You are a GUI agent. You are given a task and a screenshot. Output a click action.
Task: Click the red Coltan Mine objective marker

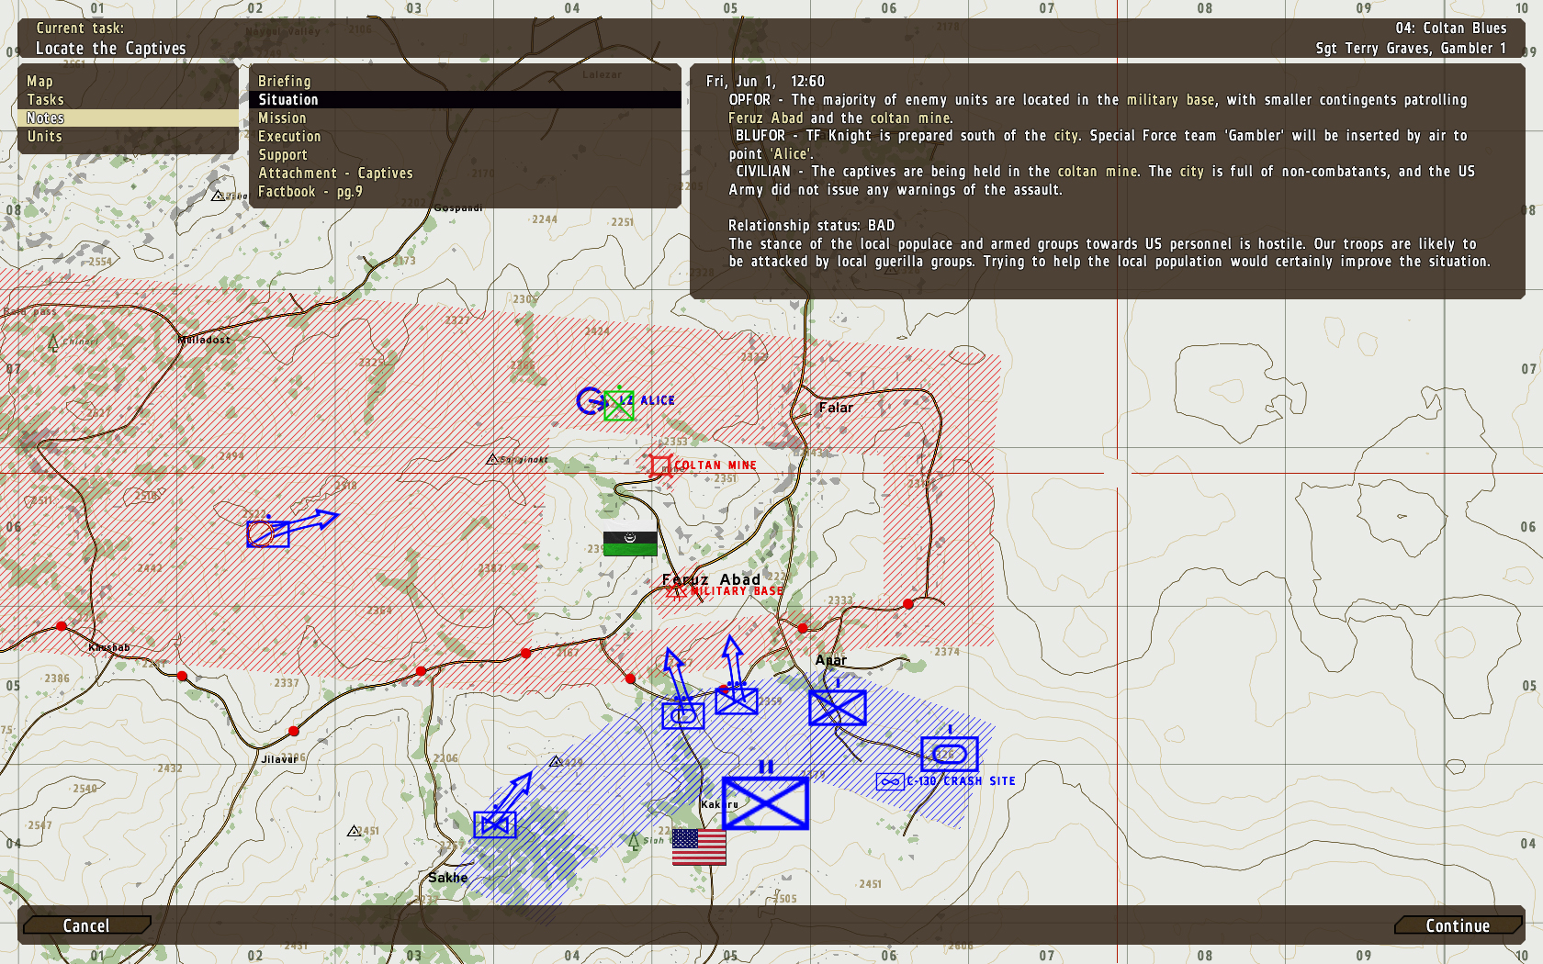click(x=659, y=465)
